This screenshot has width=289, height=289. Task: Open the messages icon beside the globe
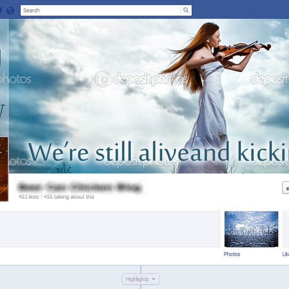point(1,10)
